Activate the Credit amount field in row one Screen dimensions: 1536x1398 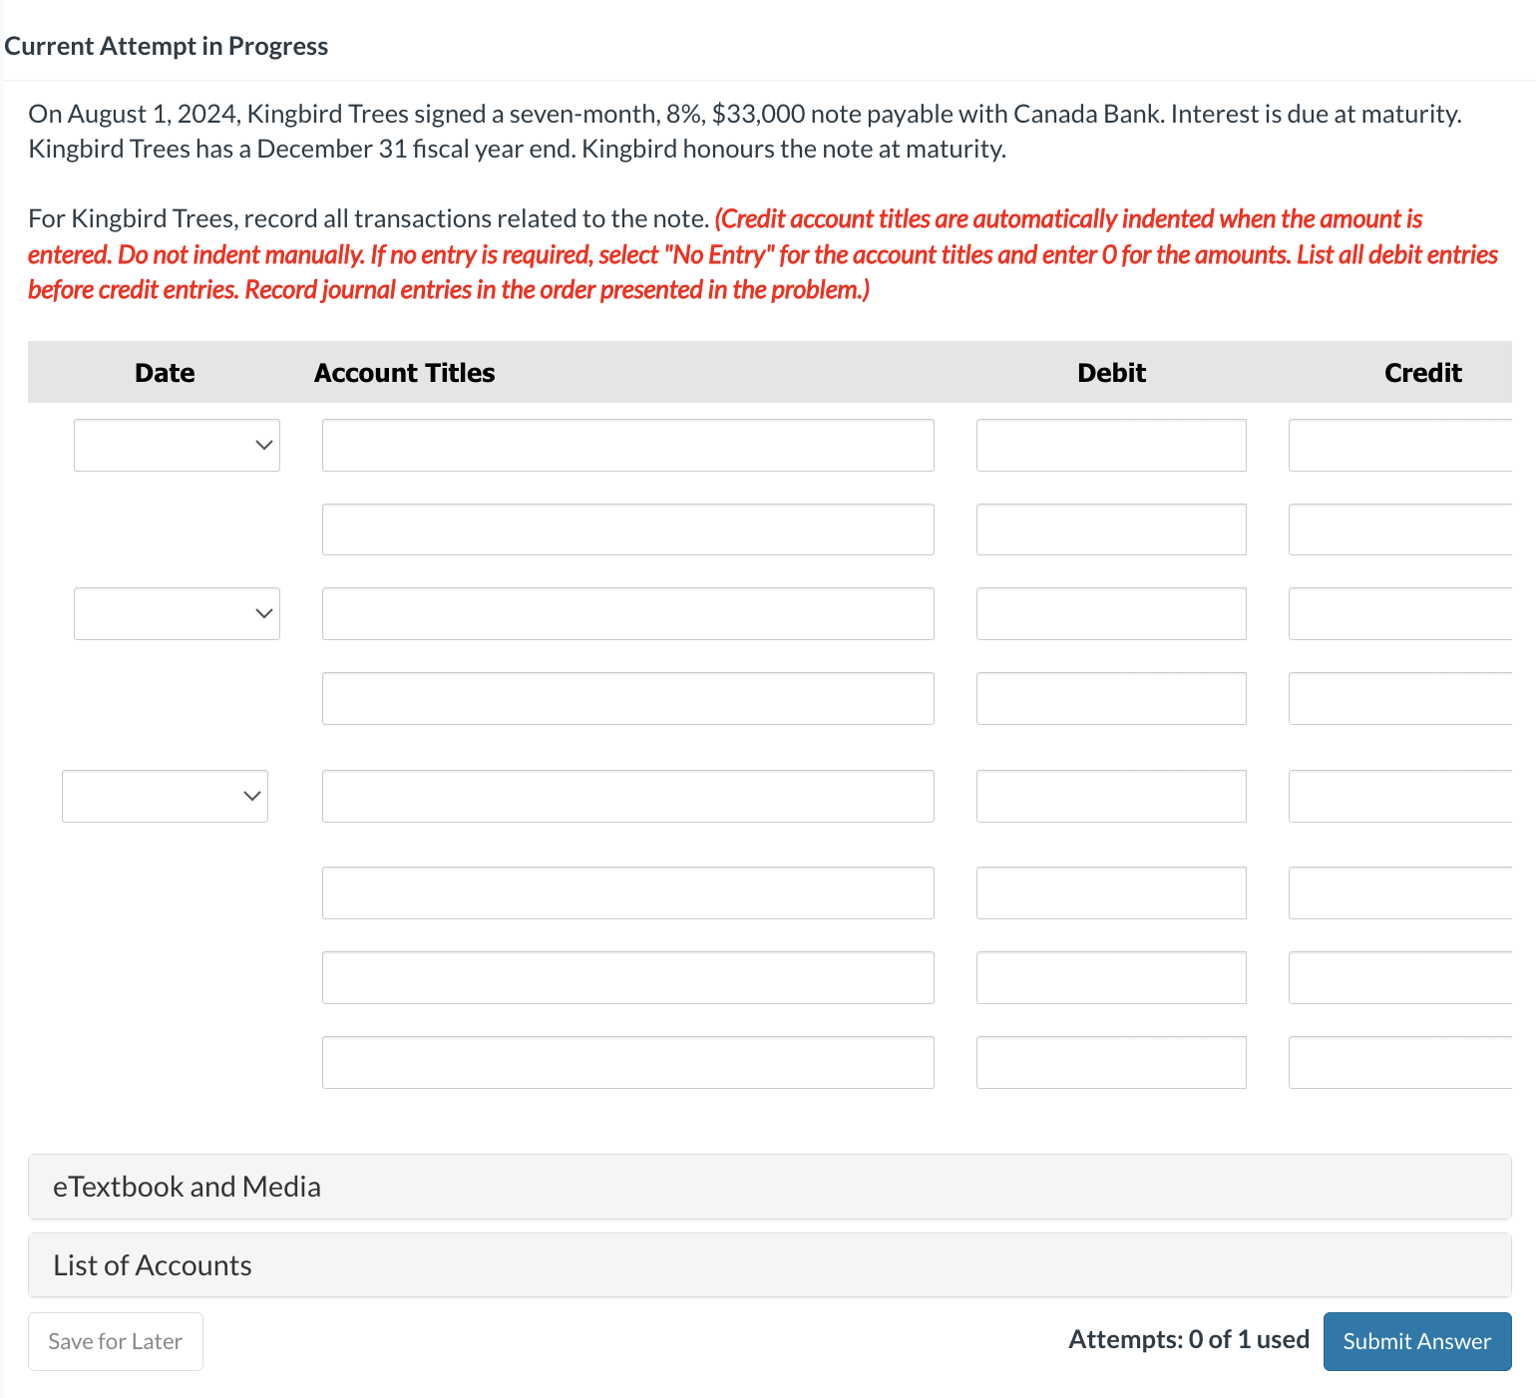tap(1400, 445)
